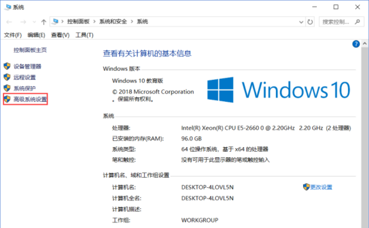
Task: Click the 没有可用于此显示器的笔或触控输入 text
Action: (225, 160)
